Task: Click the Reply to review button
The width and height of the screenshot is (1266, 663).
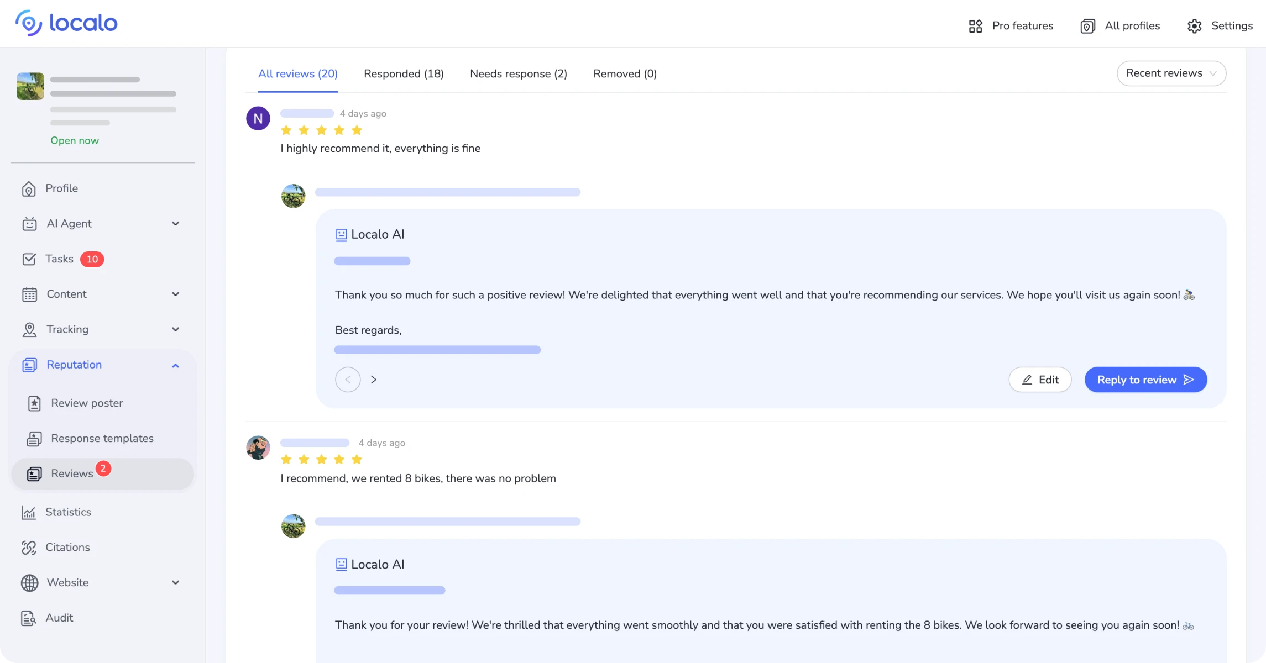Action: click(1145, 380)
